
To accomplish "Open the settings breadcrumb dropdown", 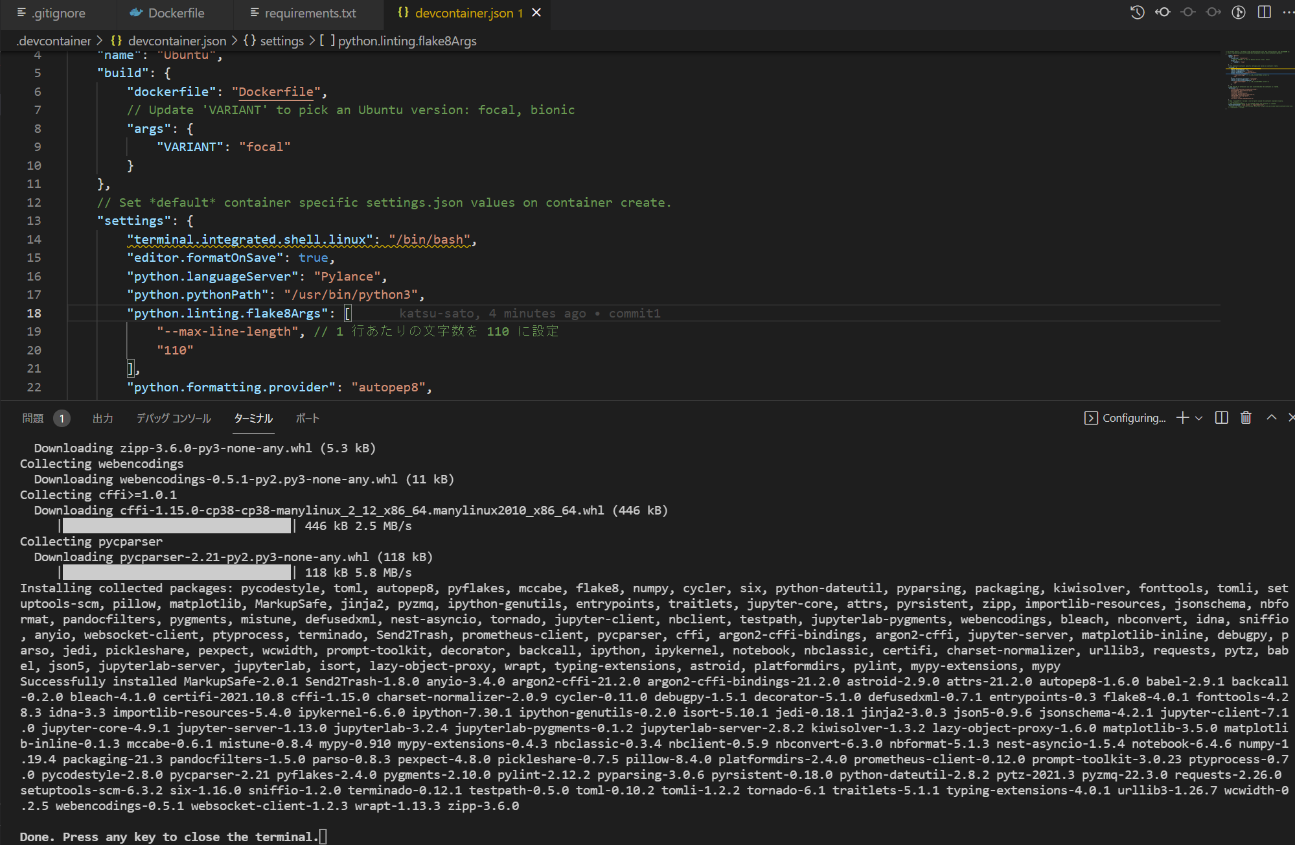I will click(282, 40).
